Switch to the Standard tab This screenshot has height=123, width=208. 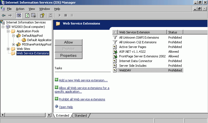[x=81, y=116]
